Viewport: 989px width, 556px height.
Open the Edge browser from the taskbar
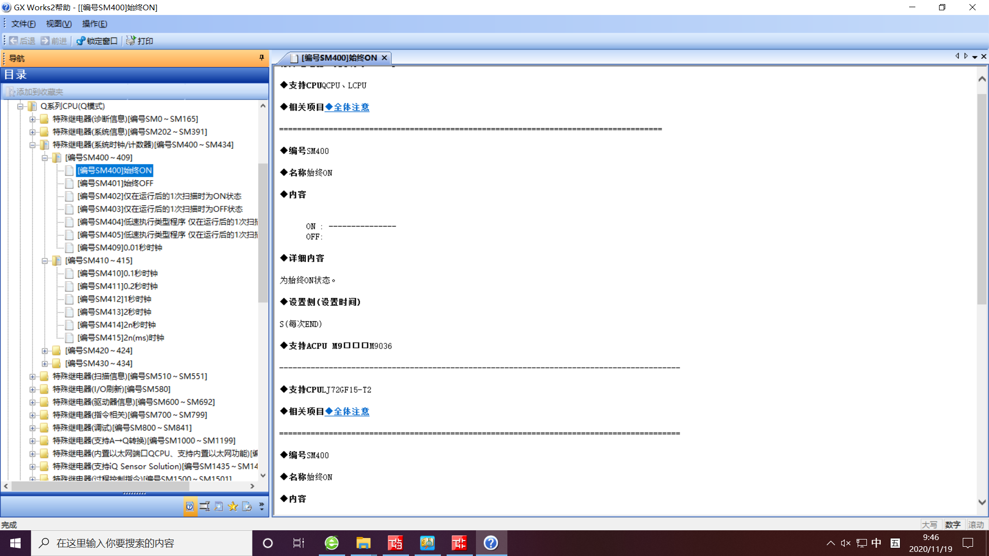click(332, 543)
